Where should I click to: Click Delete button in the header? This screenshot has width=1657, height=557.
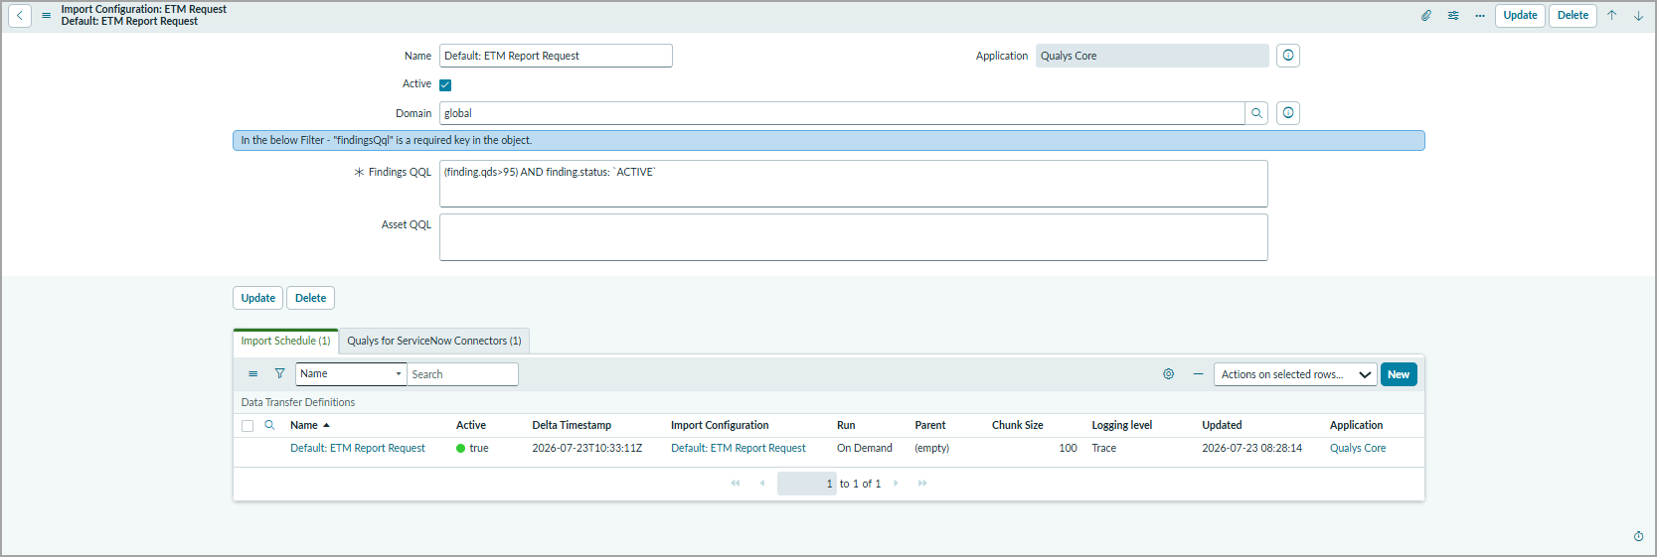click(x=1573, y=16)
